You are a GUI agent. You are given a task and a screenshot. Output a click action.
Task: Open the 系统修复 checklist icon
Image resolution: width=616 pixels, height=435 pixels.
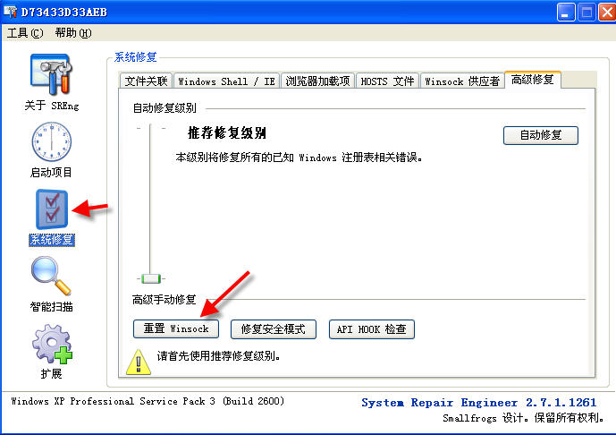[52, 209]
